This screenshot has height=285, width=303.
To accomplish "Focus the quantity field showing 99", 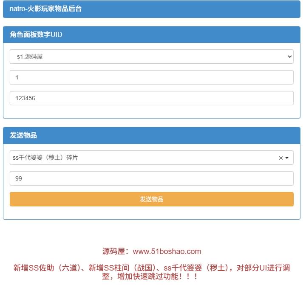I will [151, 178].
